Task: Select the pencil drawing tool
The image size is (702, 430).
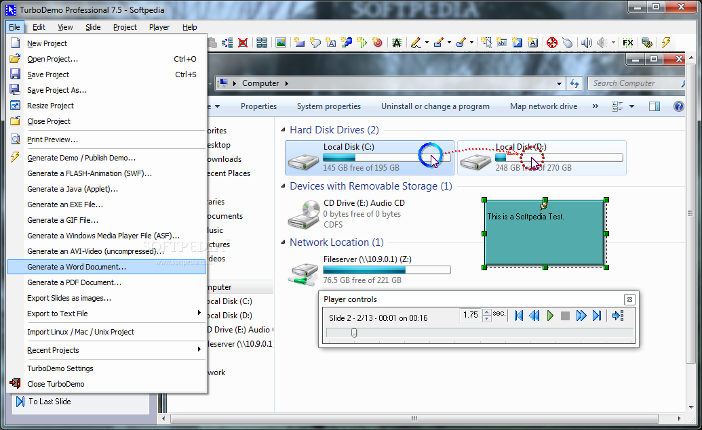Action: click(x=416, y=43)
